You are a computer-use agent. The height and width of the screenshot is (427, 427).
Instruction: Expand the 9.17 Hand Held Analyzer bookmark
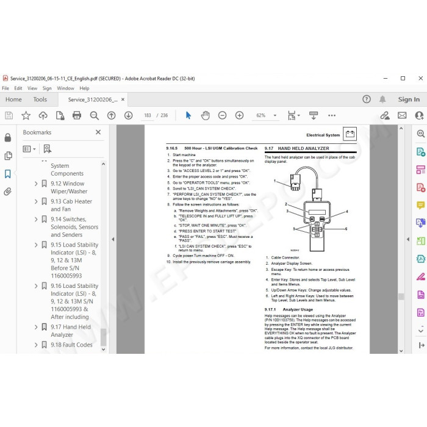[x=36, y=328]
